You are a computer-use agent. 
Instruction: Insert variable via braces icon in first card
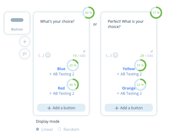click(41, 55)
